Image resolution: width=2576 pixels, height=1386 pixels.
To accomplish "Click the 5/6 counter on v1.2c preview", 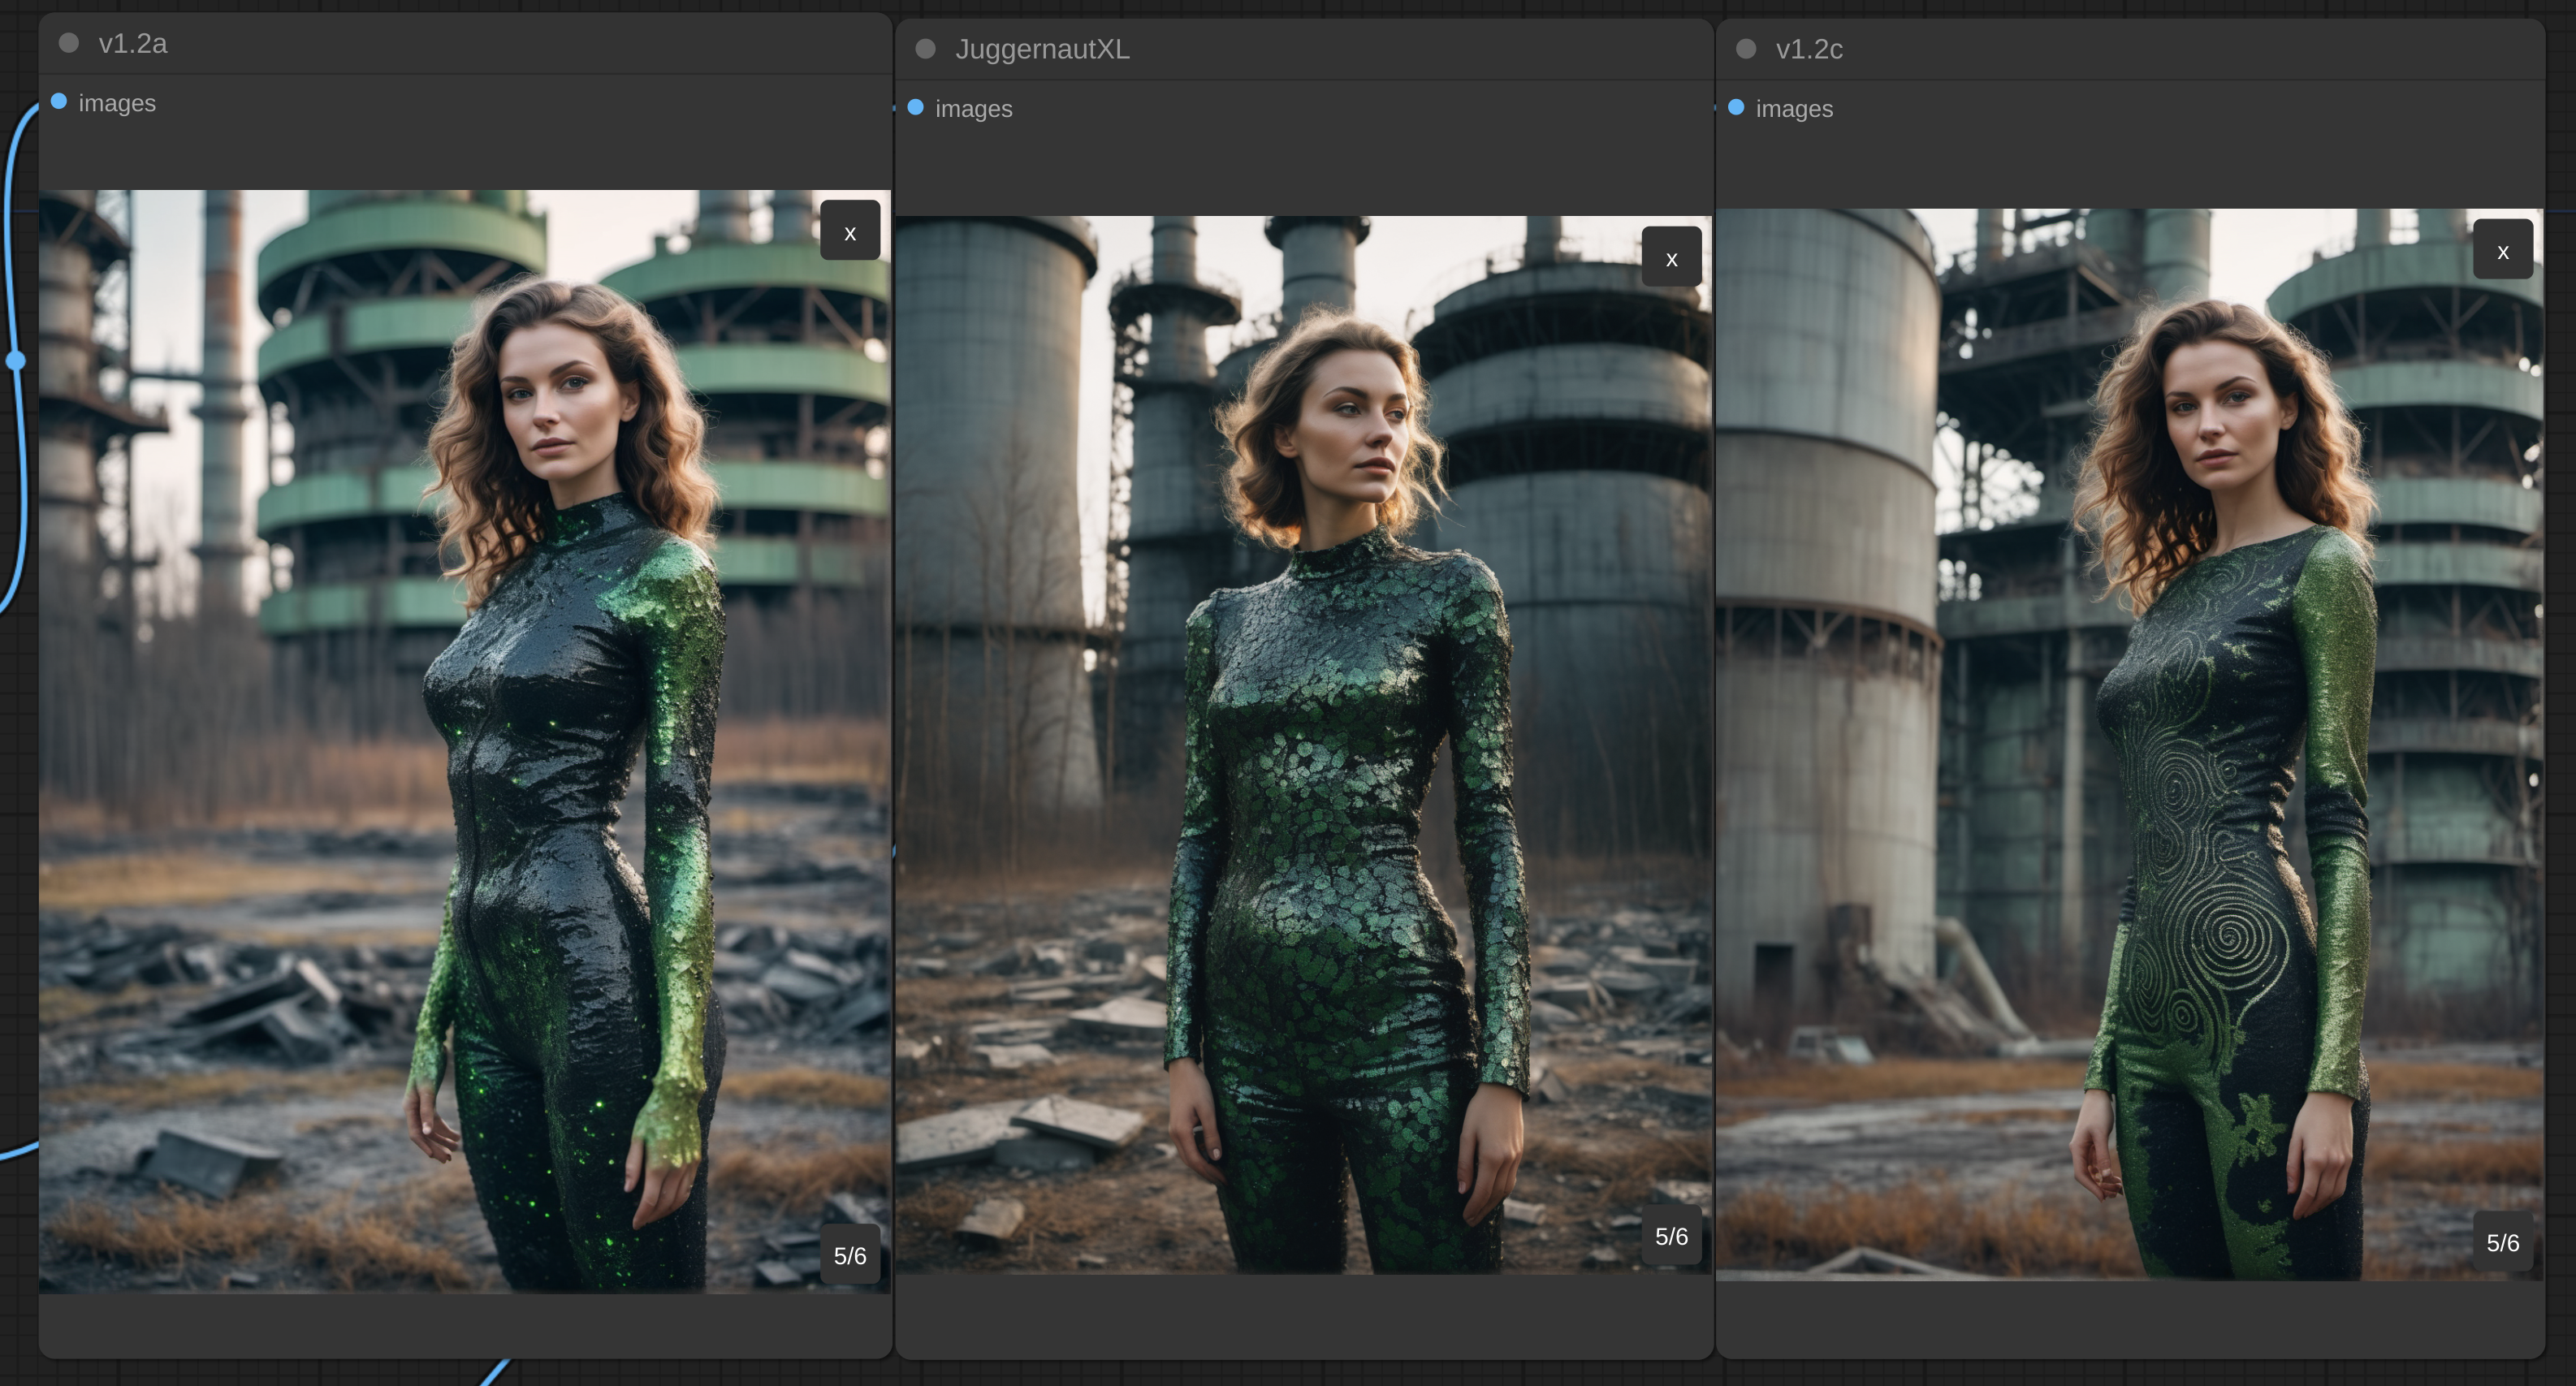I will [2502, 1242].
